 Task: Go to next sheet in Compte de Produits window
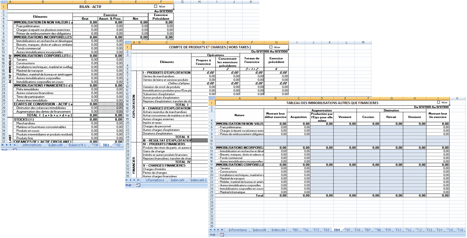135,180
